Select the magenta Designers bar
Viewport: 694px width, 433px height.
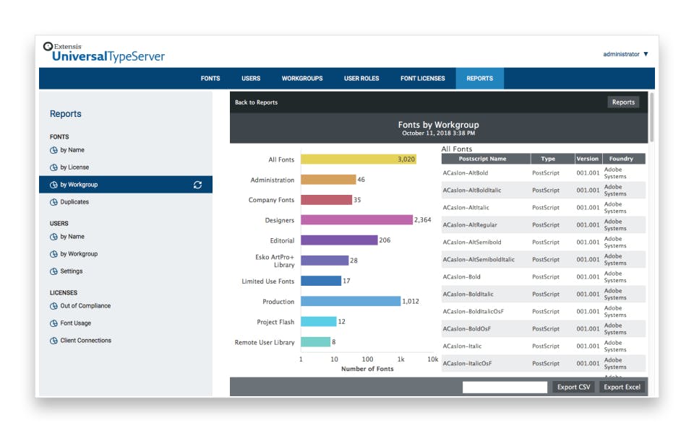pyautogui.click(x=356, y=219)
